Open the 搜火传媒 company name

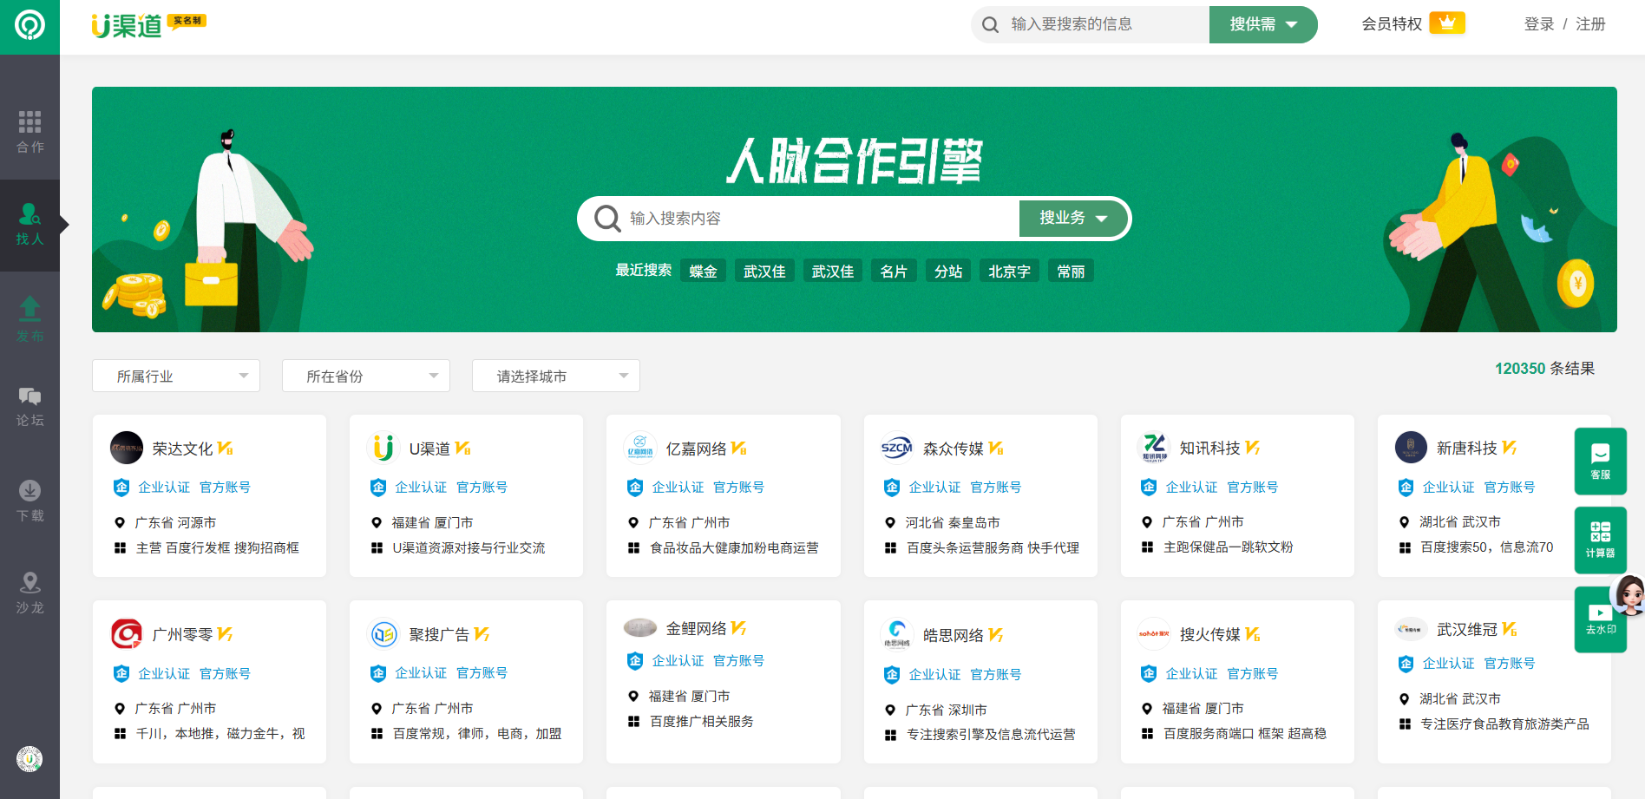[1209, 635]
